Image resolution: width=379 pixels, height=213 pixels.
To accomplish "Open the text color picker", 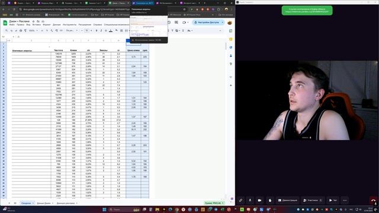I will (x=111, y=31).
